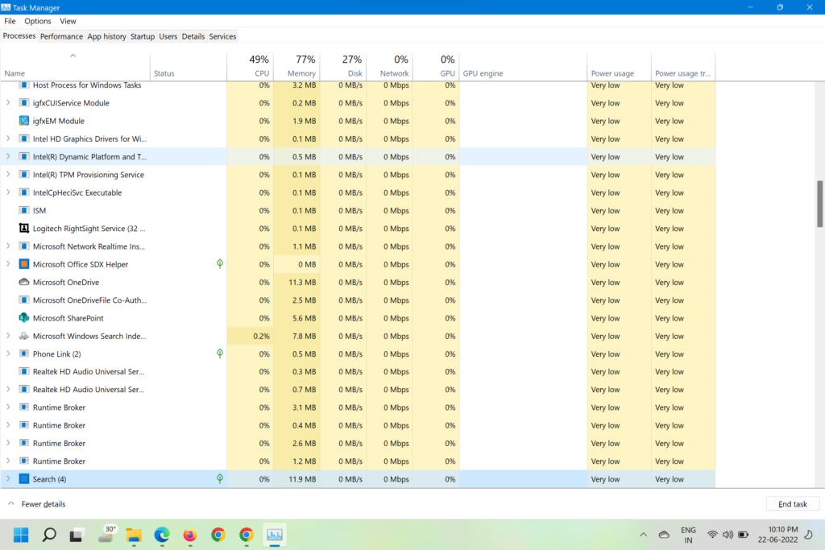Open the Startup tab
This screenshot has height=550, width=825.
point(142,36)
